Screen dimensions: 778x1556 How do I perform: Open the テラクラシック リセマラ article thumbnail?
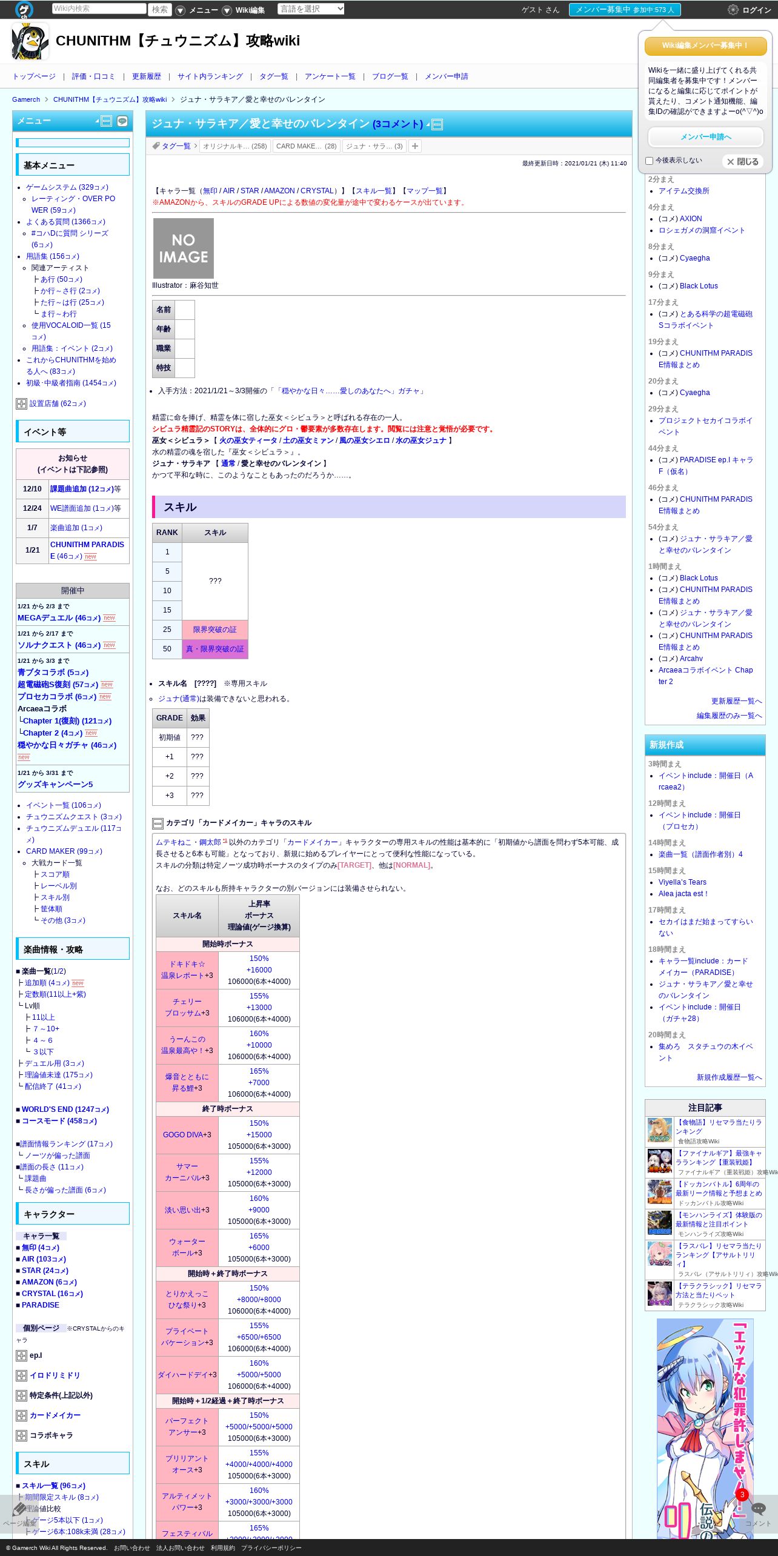659,1293
